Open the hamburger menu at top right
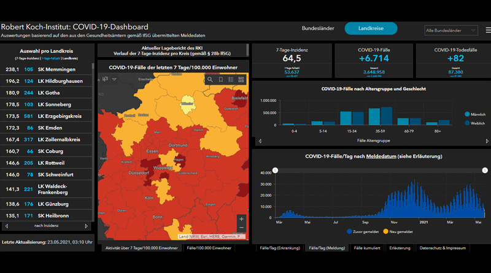This screenshot has width=491, height=273. pos(488,30)
